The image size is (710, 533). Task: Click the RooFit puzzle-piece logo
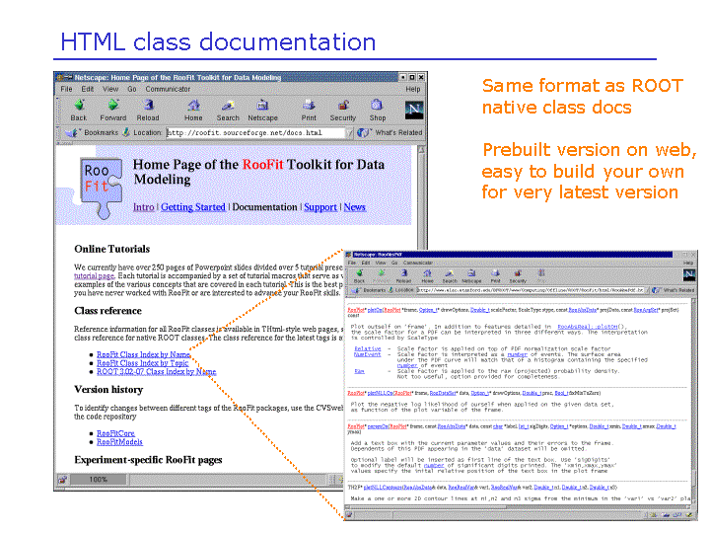pos(102,188)
